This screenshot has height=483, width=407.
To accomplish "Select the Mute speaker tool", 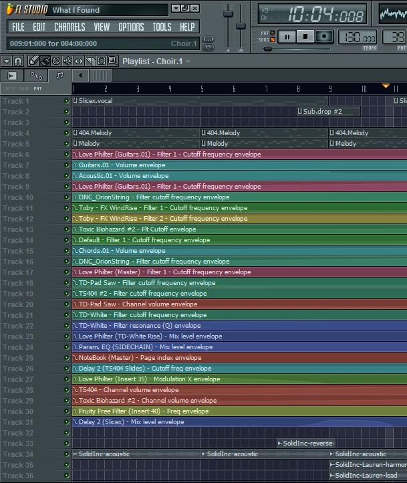I will 67,61.
